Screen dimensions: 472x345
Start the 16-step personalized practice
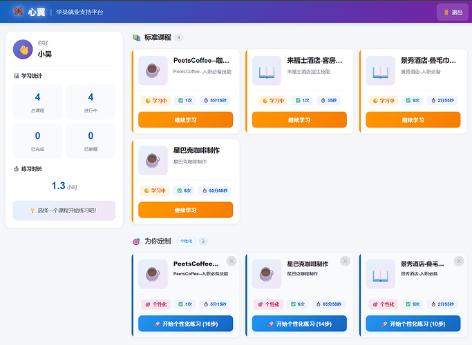185,324
